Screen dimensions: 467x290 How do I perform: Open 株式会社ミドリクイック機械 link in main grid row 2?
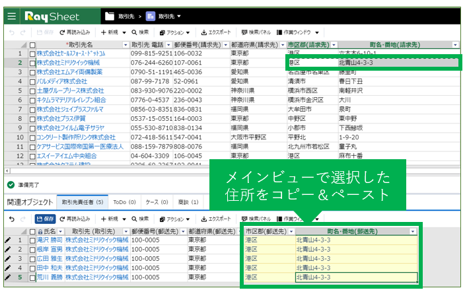(x=68, y=63)
